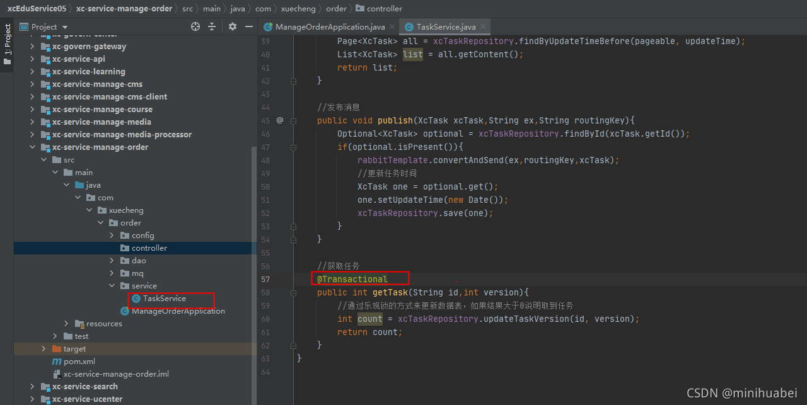Close the ManageOrderApplication.java tab
Image resolution: width=807 pixels, height=405 pixels.
[392, 27]
